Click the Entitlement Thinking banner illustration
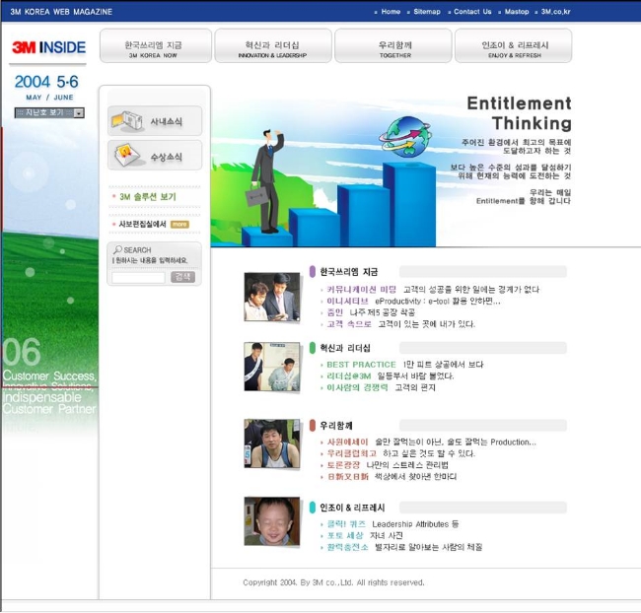Viewport: 641px width, 613px height. (323, 171)
